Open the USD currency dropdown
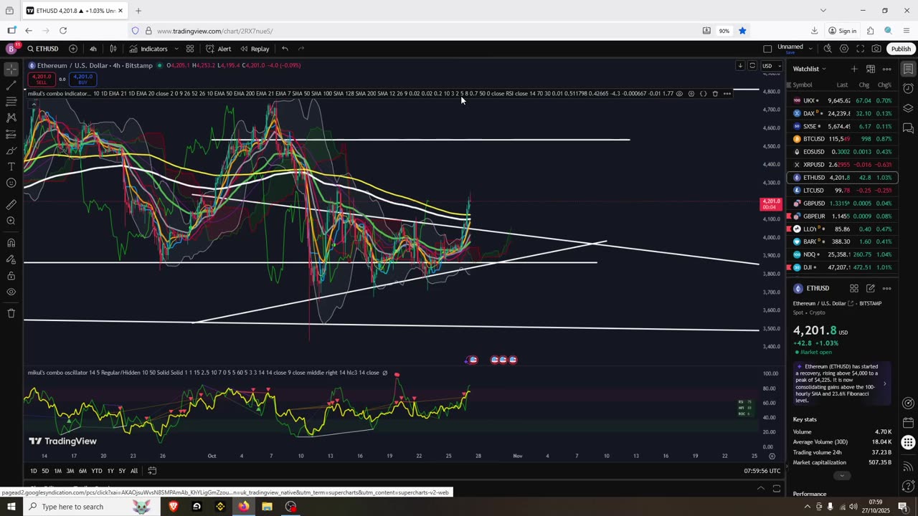Image resolution: width=918 pixels, height=516 pixels. click(x=772, y=66)
